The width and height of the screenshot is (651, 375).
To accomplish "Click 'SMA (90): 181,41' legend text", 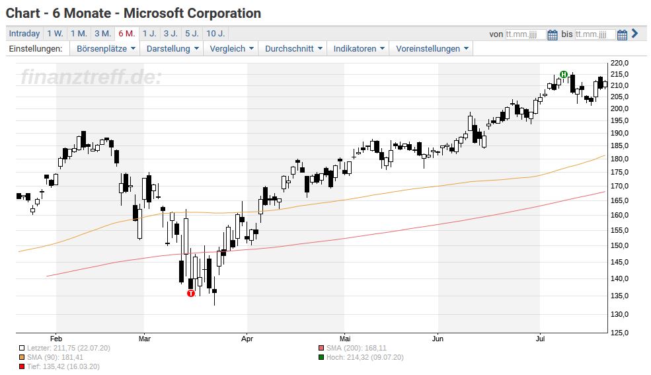I will point(56,358).
